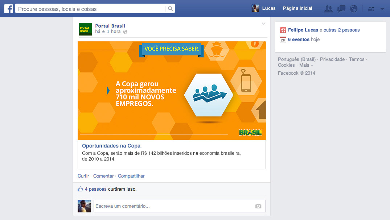Open the post options chevron
Viewport: 390px width, 220px height.
[x=263, y=24]
